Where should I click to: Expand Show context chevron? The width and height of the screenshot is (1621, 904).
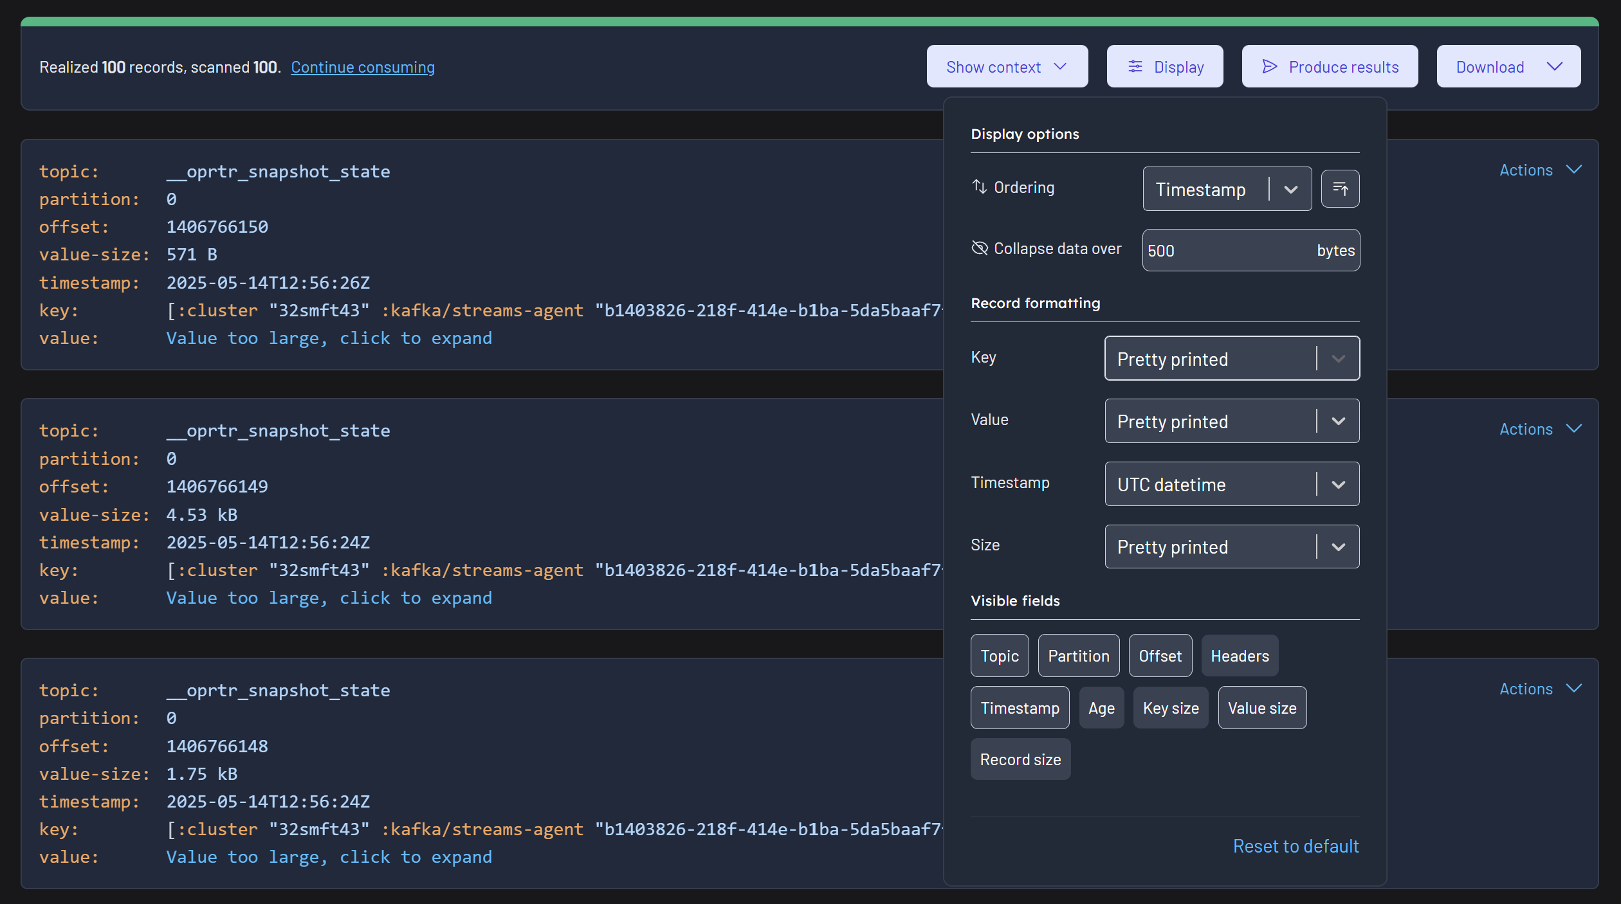pos(1061,67)
